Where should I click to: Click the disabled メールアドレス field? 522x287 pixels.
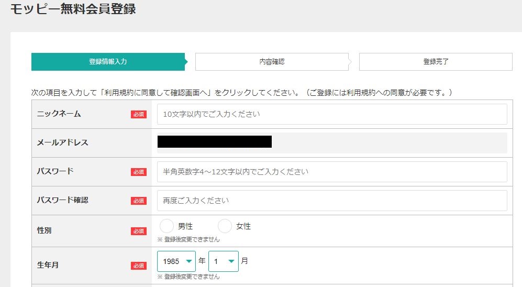tap(332, 143)
